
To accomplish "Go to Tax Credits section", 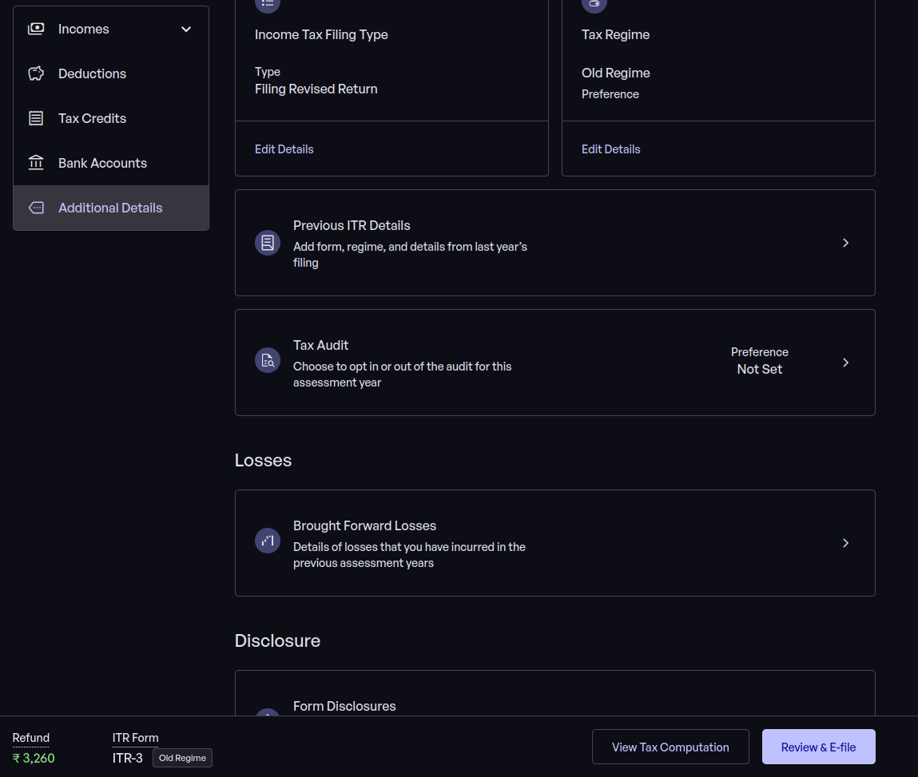I will click(92, 118).
